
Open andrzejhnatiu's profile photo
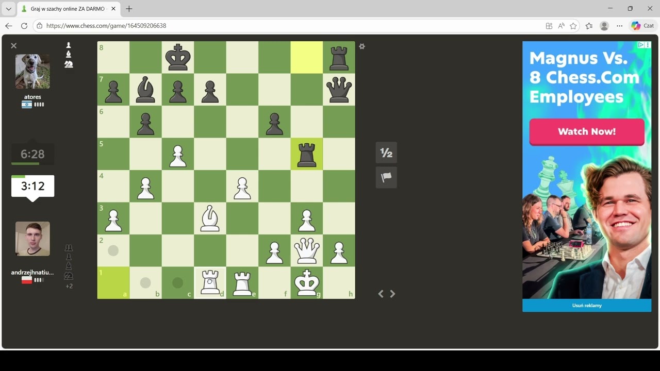pos(32,239)
